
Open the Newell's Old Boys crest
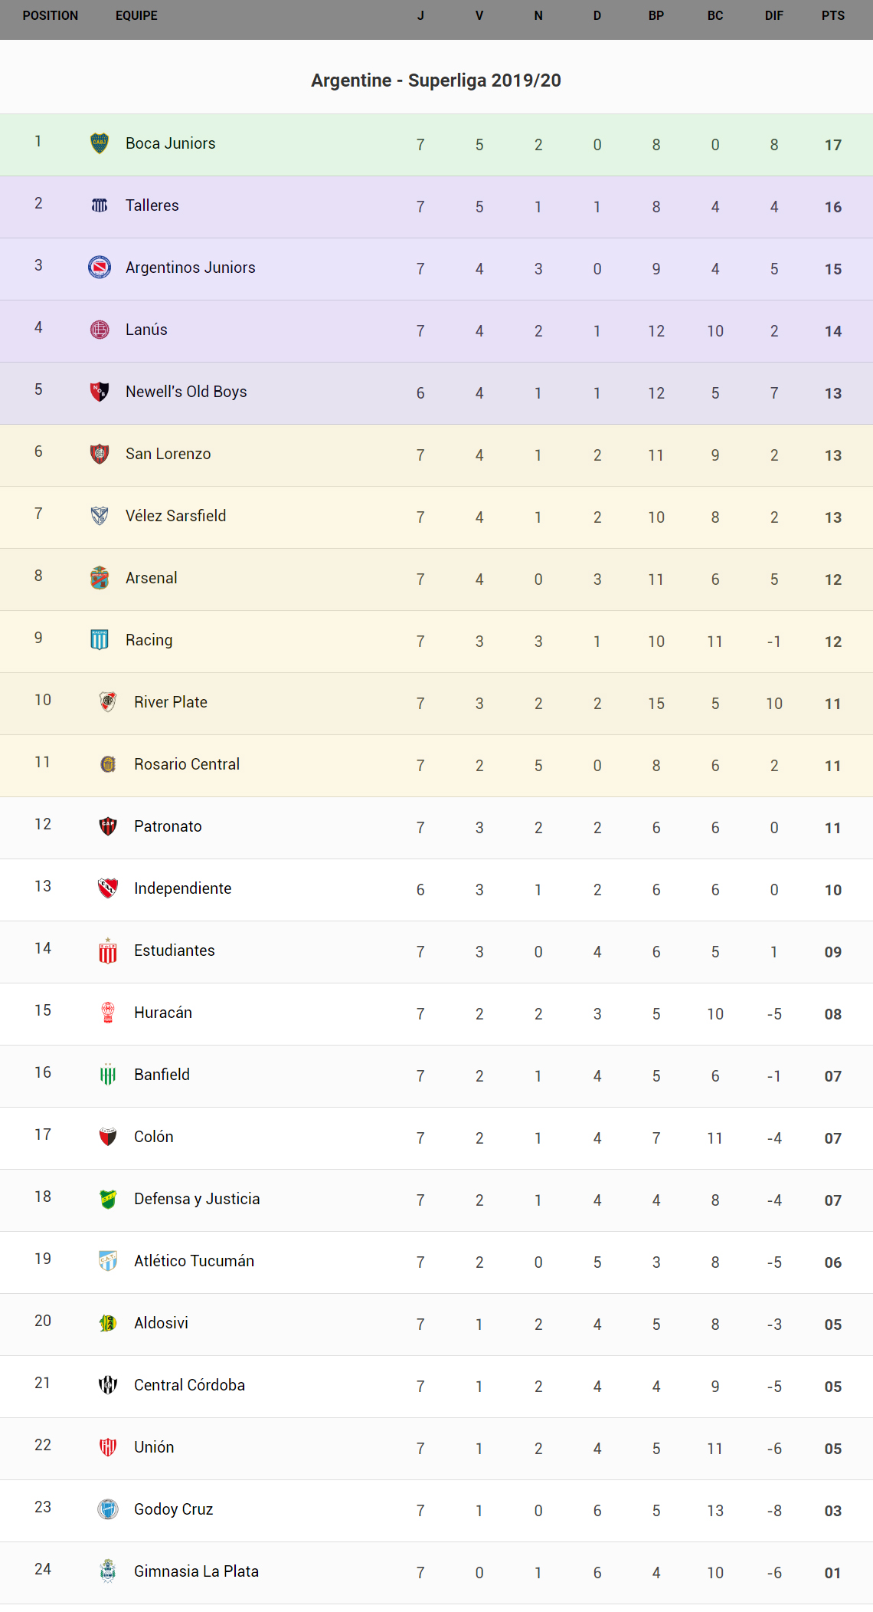[x=100, y=392]
